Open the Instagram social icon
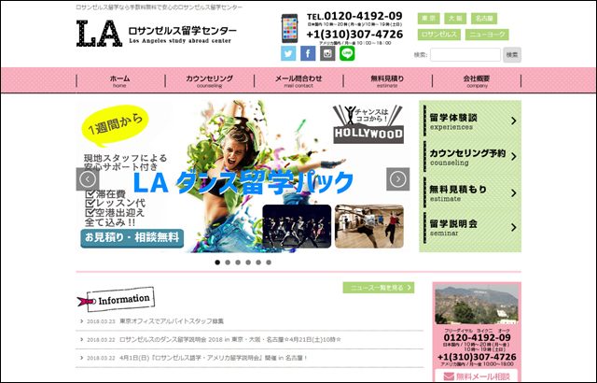Viewport: 597px width, 383px height. [327, 53]
